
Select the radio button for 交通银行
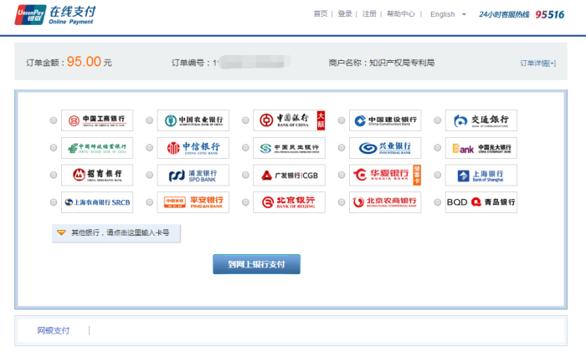(x=438, y=120)
